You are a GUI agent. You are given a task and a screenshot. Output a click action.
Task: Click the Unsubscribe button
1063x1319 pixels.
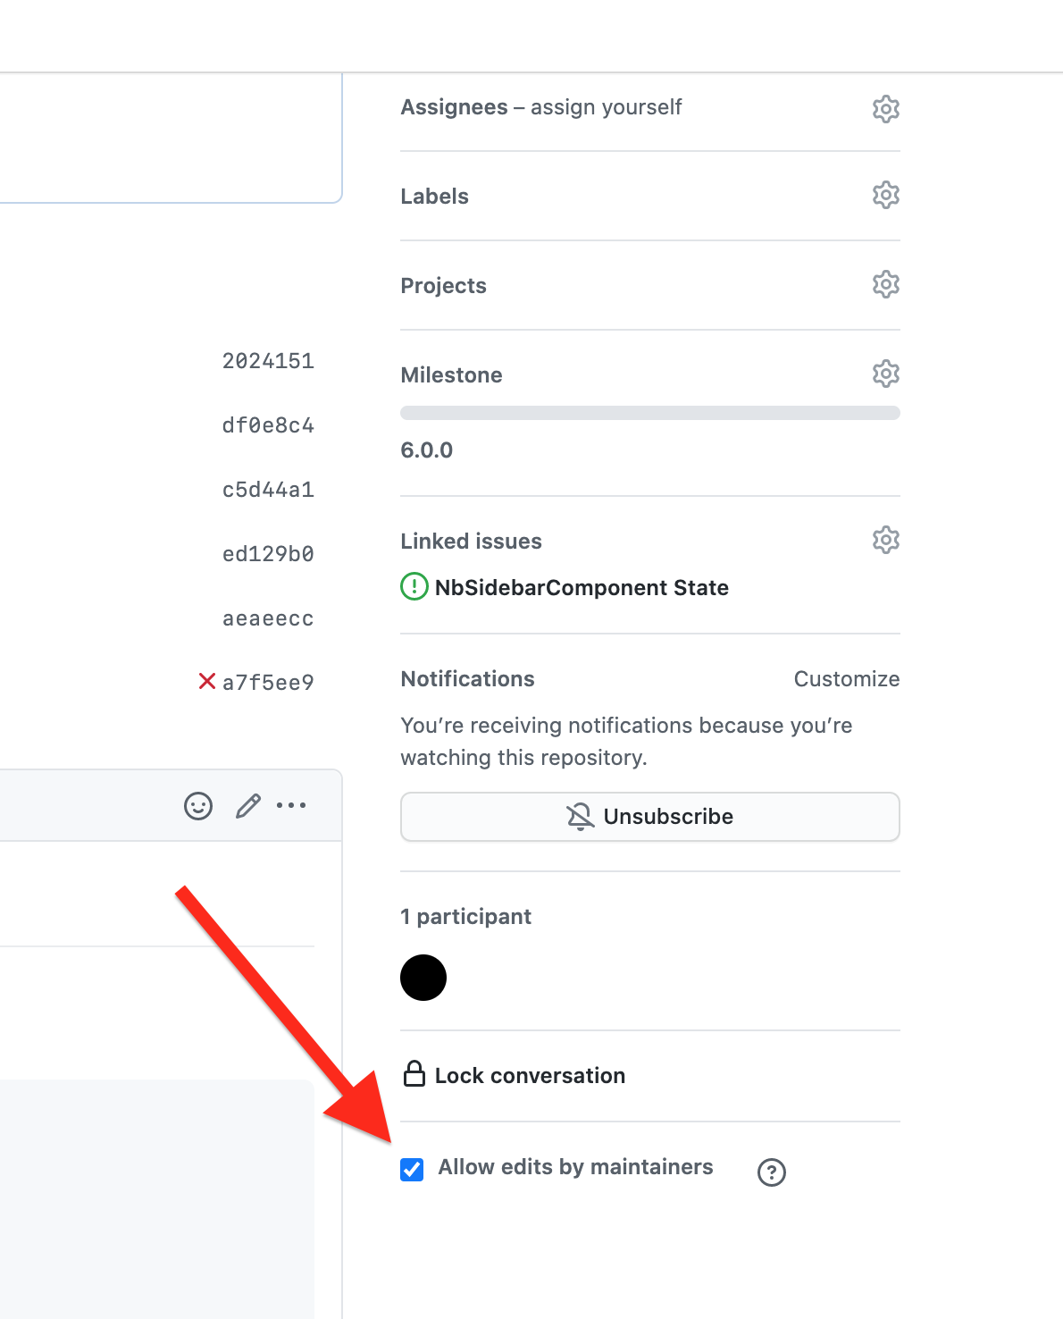650,817
